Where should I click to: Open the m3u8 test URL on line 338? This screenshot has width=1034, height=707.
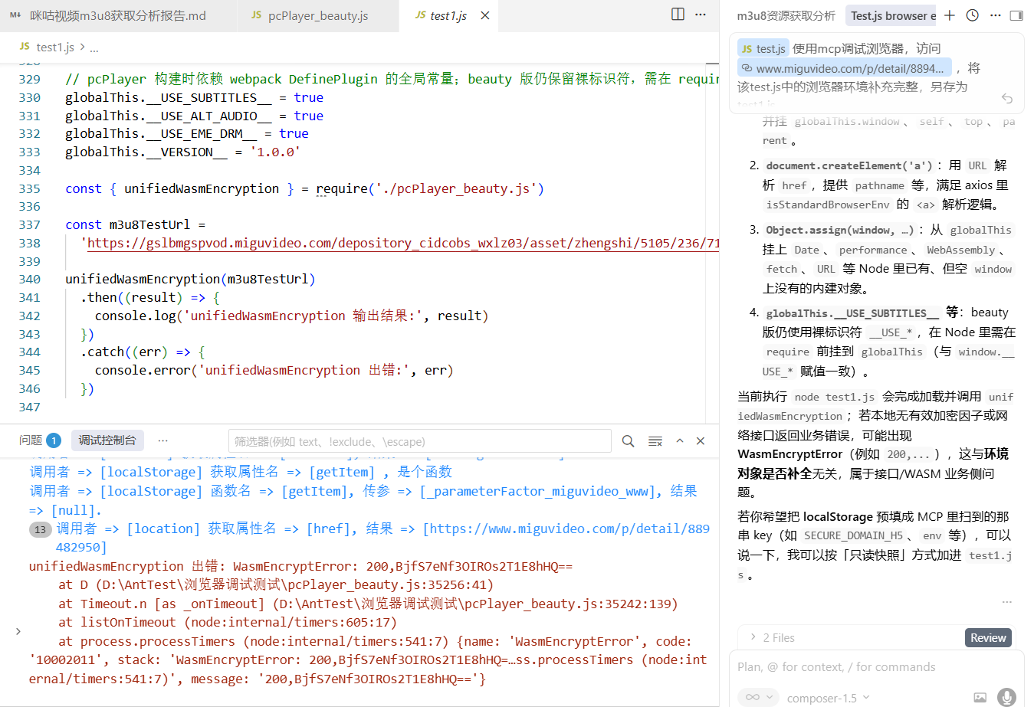(x=403, y=243)
